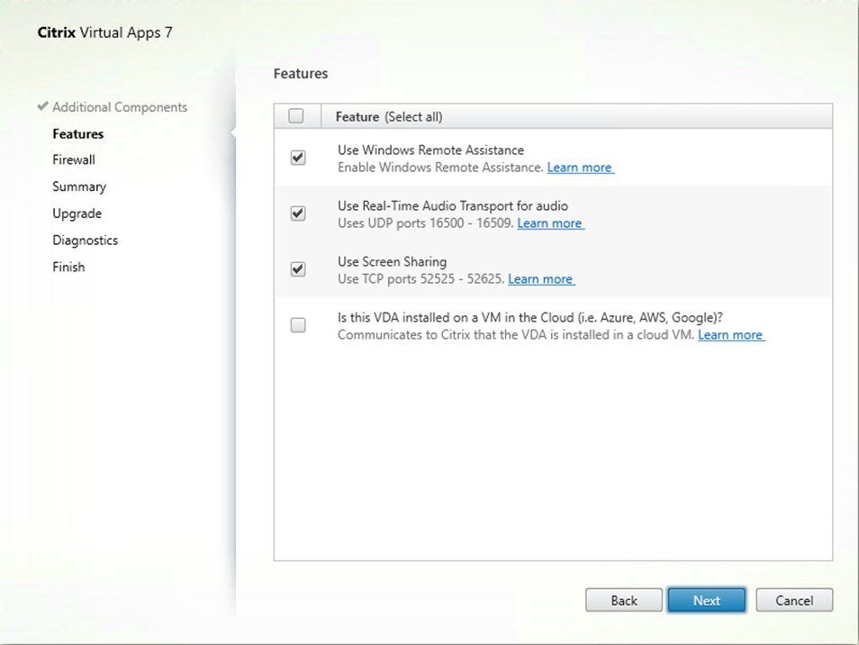Check the Select all features checkbox
The image size is (859, 645).
coord(296,116)
